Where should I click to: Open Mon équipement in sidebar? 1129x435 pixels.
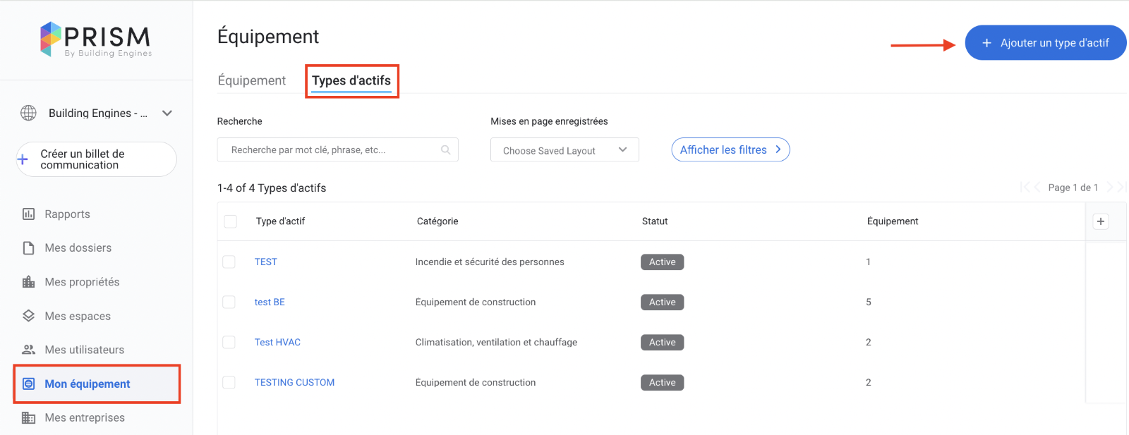click(x=87, y=384)
